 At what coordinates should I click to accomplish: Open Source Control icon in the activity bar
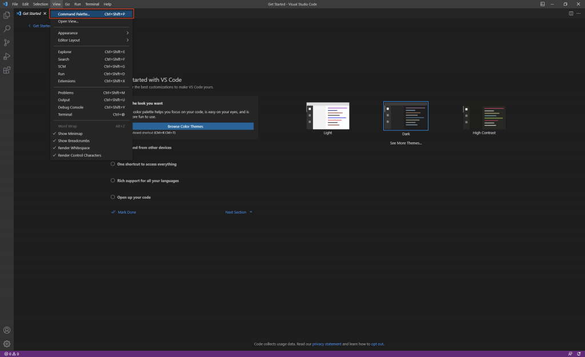pyautogui.click(x=7, y=42)
